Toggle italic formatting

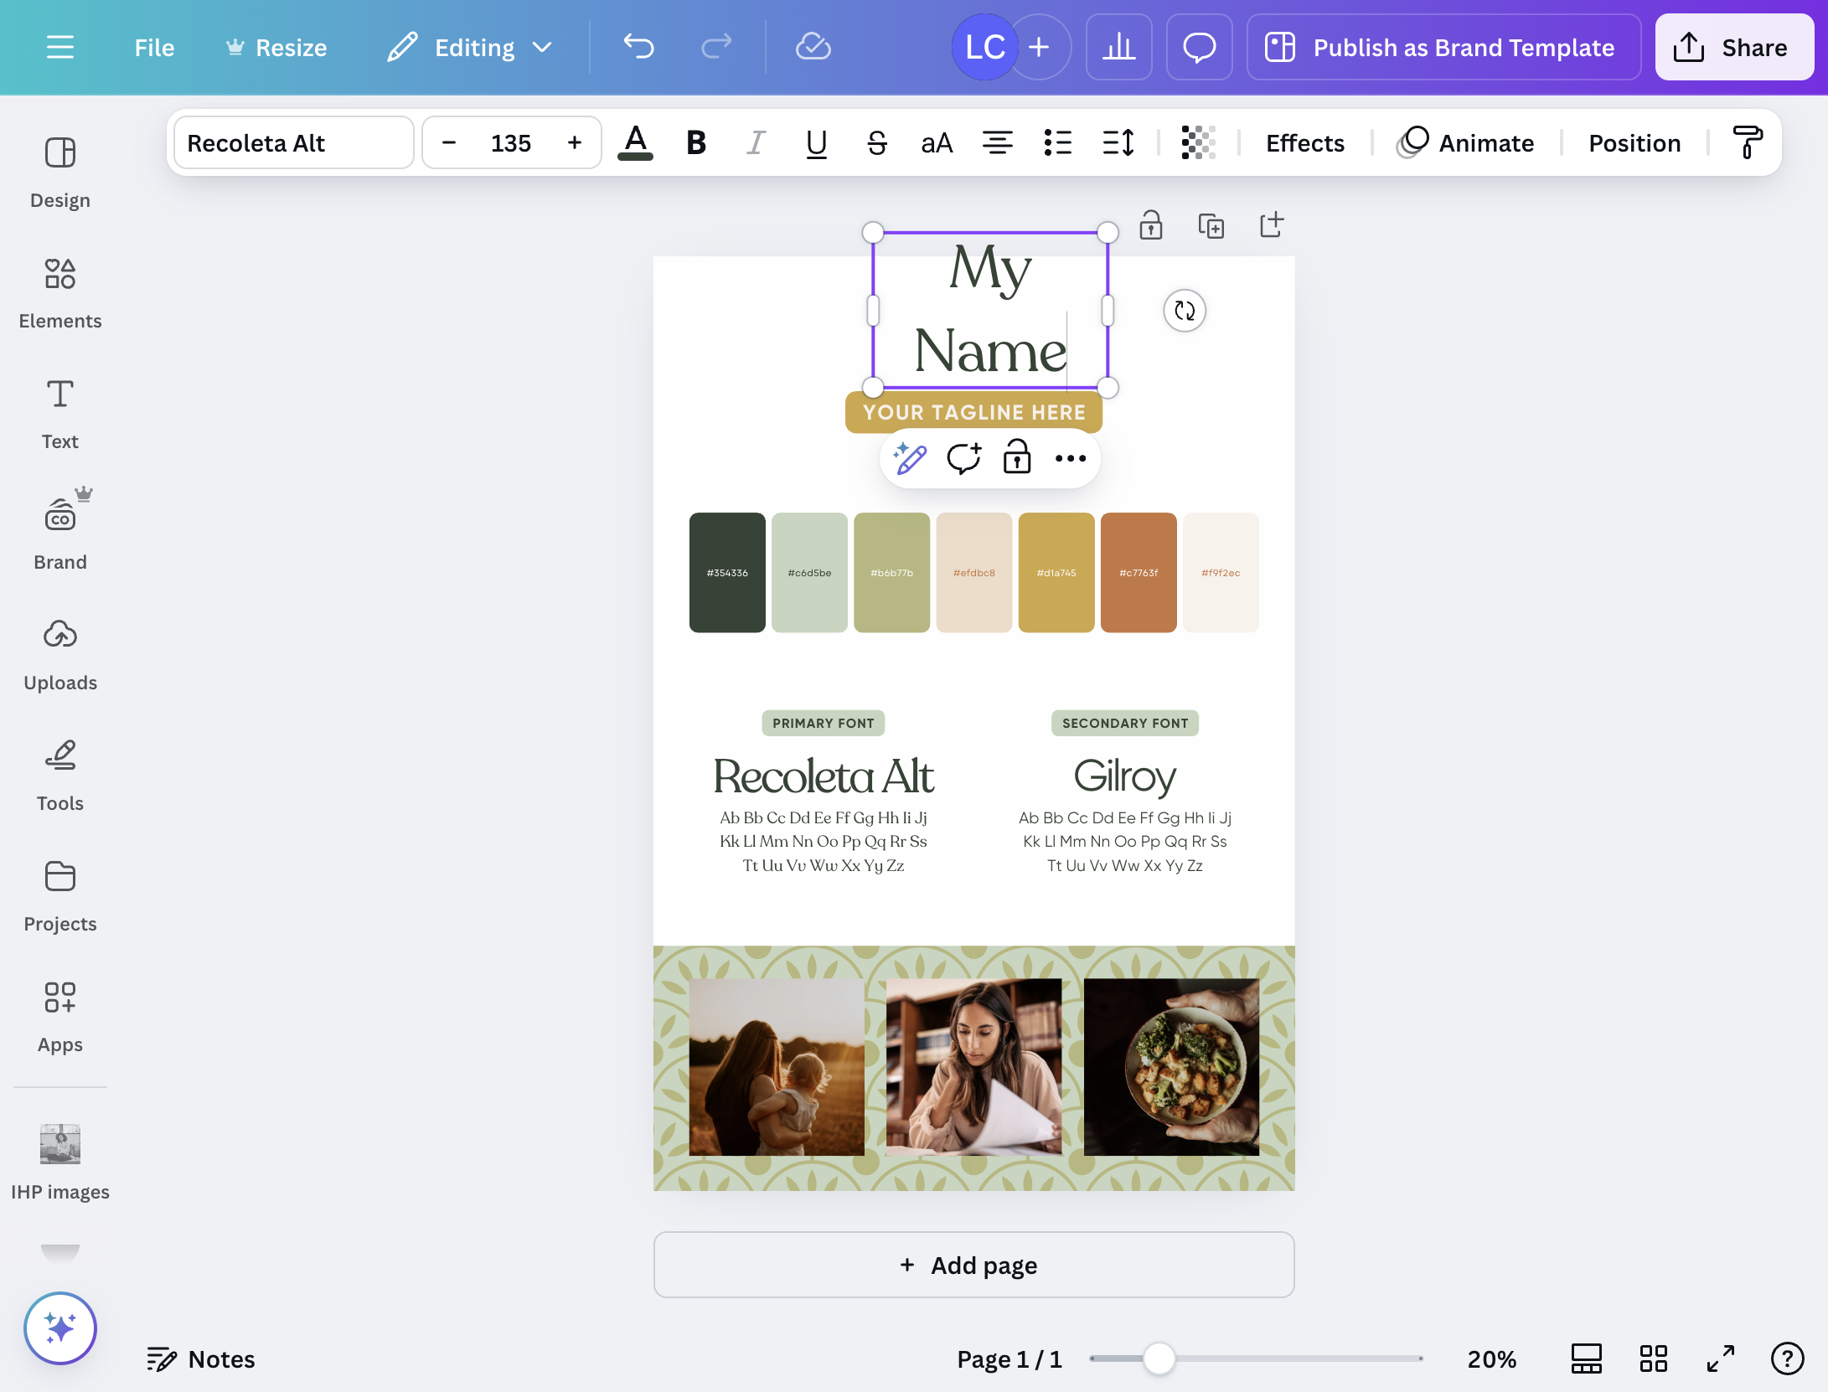(x=757, y=143)
